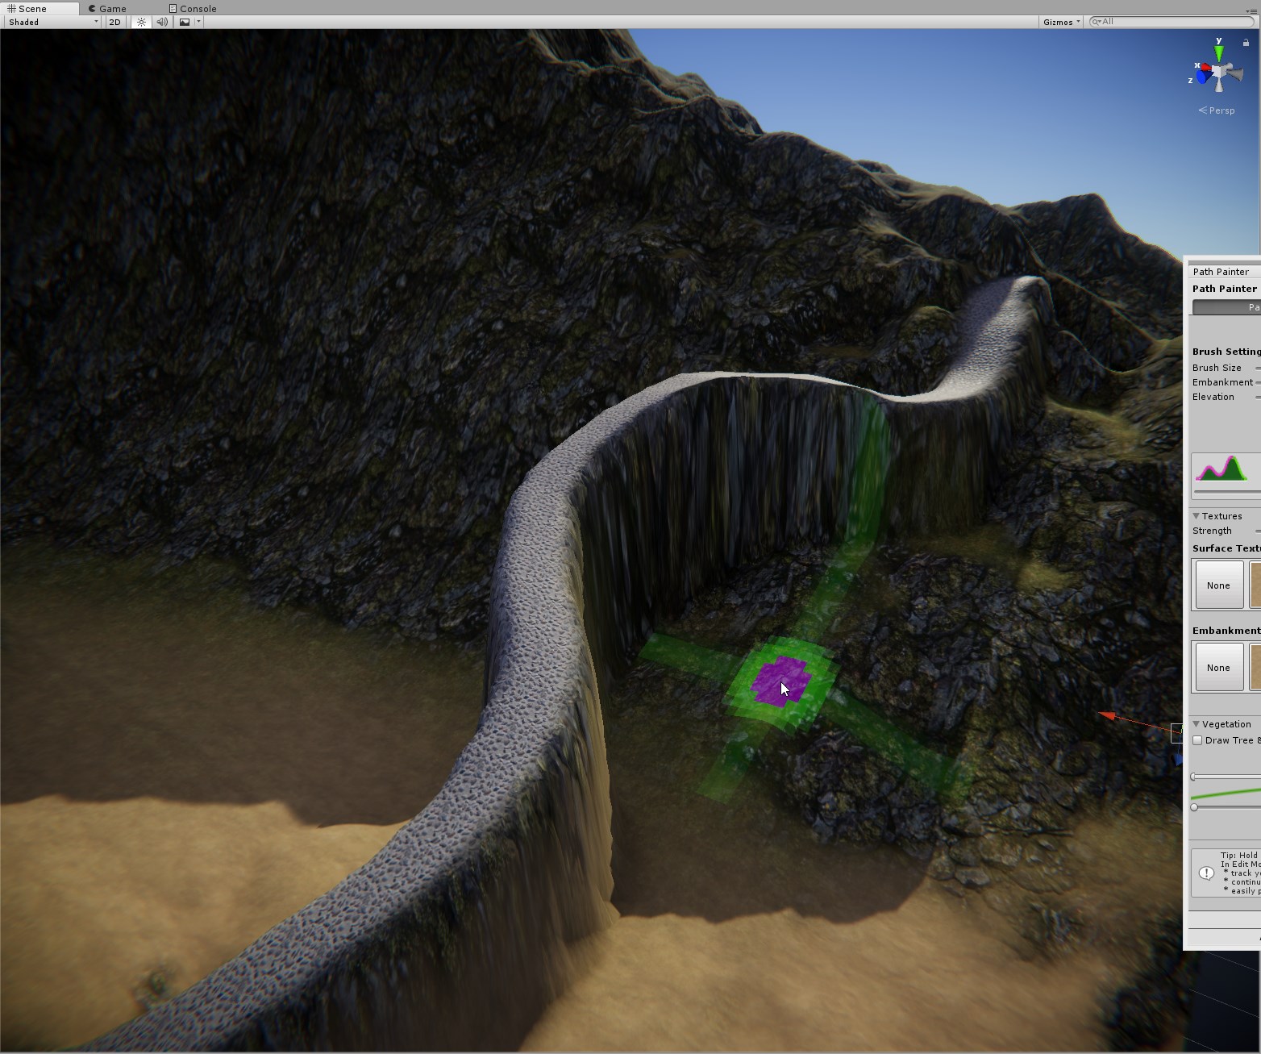The height and width of the screenshot is (1054, 1261).
Task: Collapse the Textures section
Action: (1196, 515)
